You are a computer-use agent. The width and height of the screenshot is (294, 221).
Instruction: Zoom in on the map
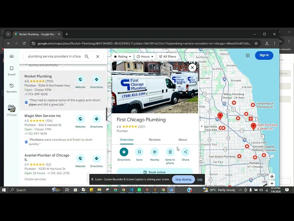point(272,184)
